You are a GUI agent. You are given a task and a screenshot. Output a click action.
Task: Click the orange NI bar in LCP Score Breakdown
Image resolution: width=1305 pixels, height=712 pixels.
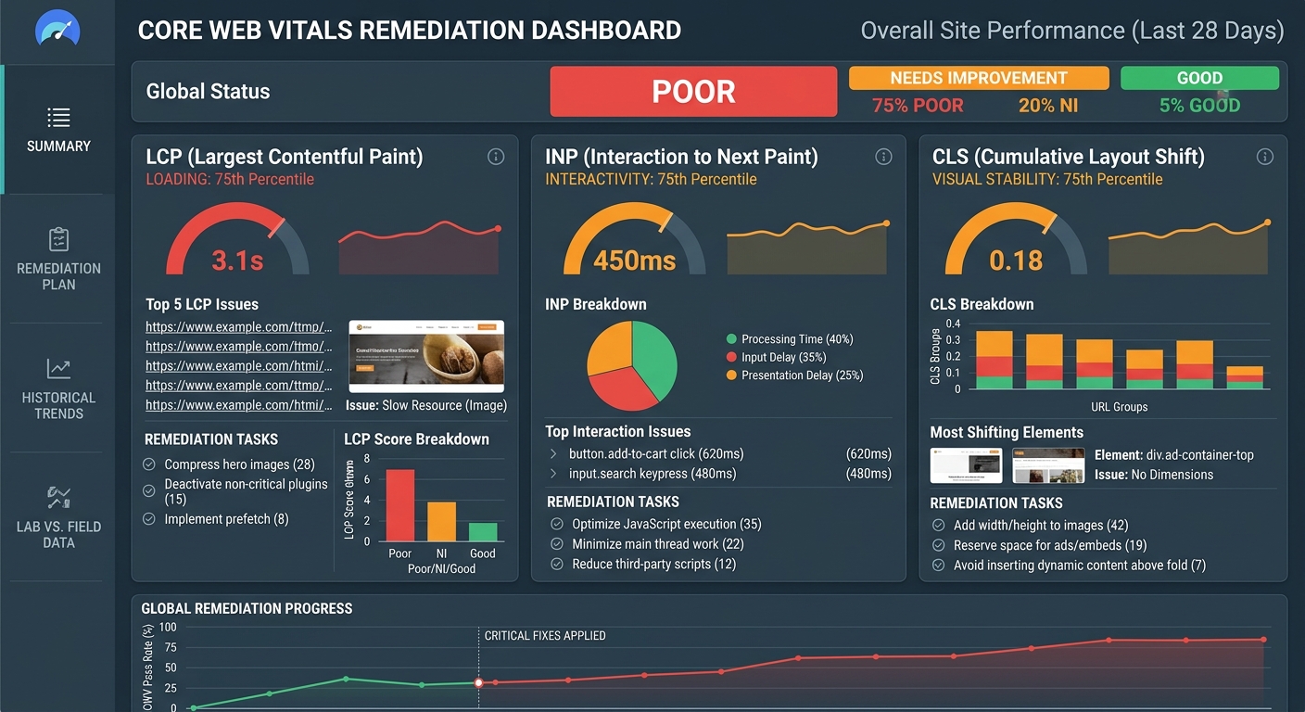tap(442, 521)
